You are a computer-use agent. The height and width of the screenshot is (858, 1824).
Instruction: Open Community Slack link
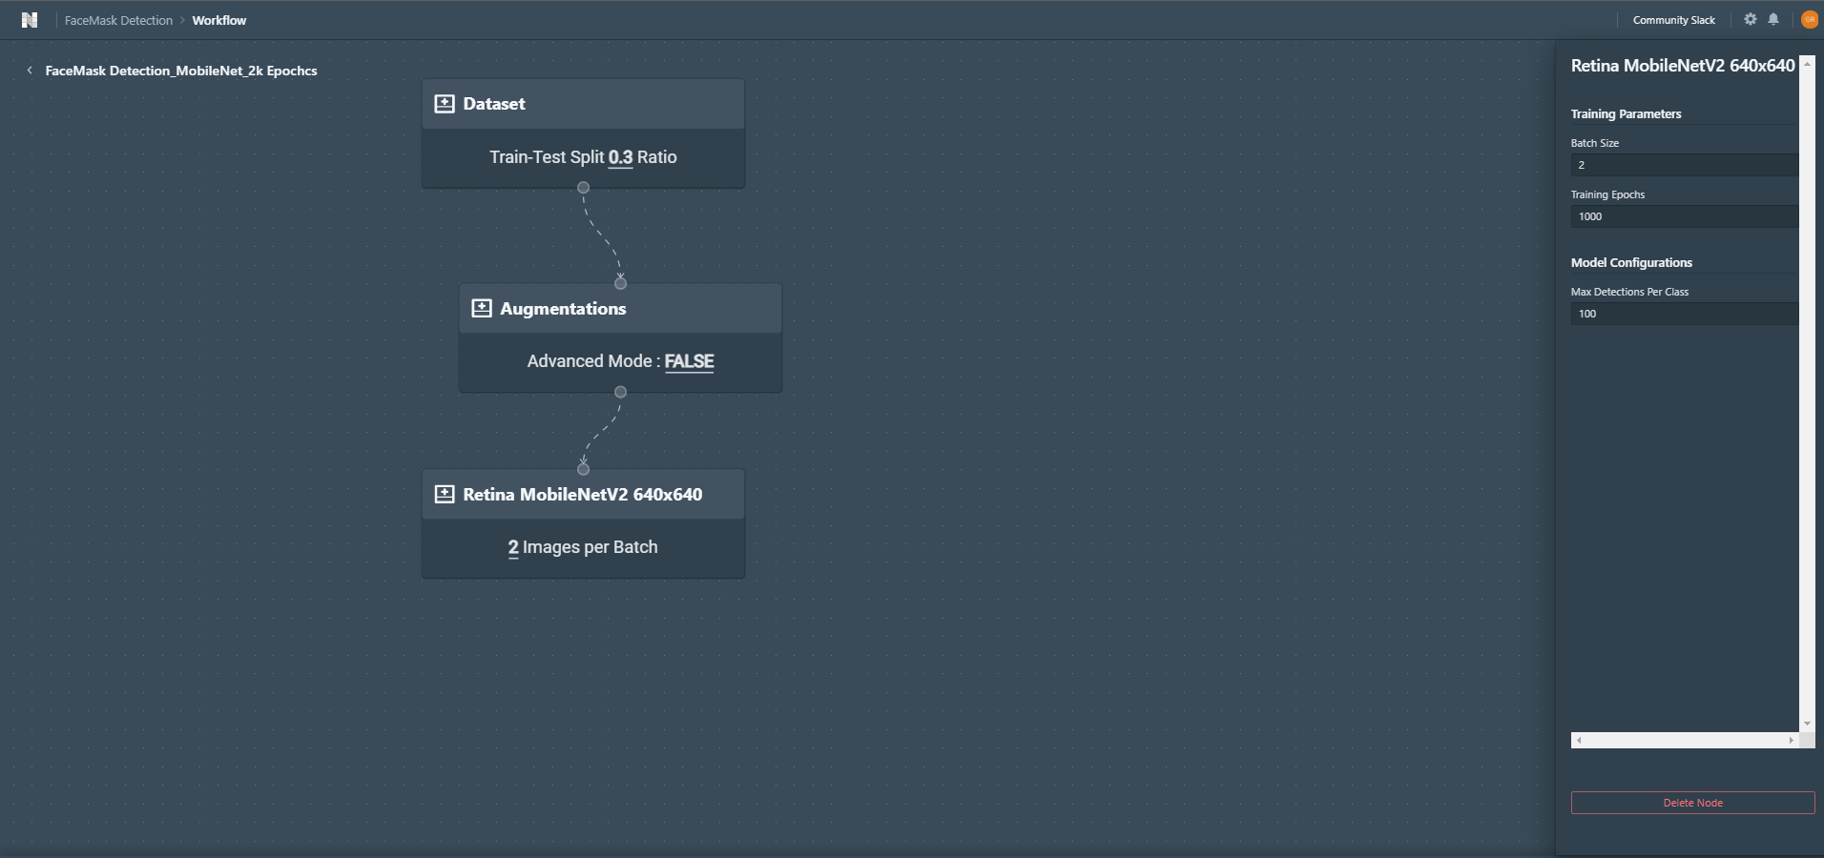[x=1673, y=20]
